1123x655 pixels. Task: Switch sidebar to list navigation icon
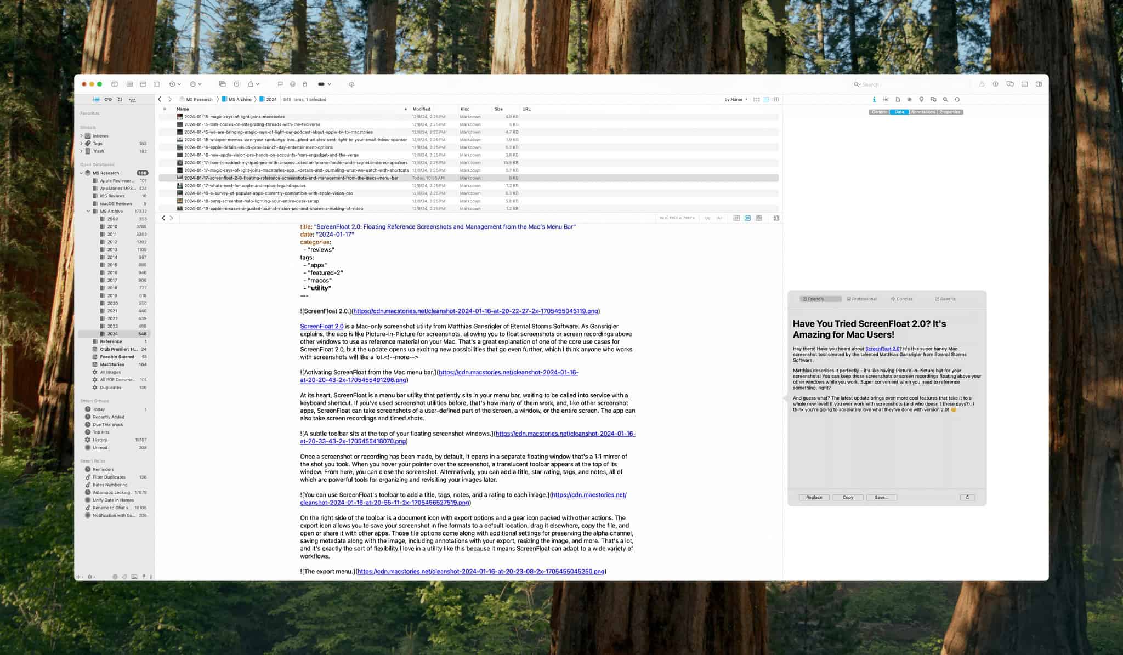[96, 99]
